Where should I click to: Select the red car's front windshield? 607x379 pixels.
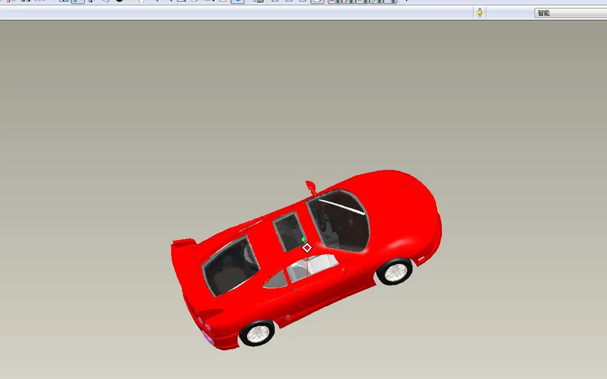click(x=339, y=220)
